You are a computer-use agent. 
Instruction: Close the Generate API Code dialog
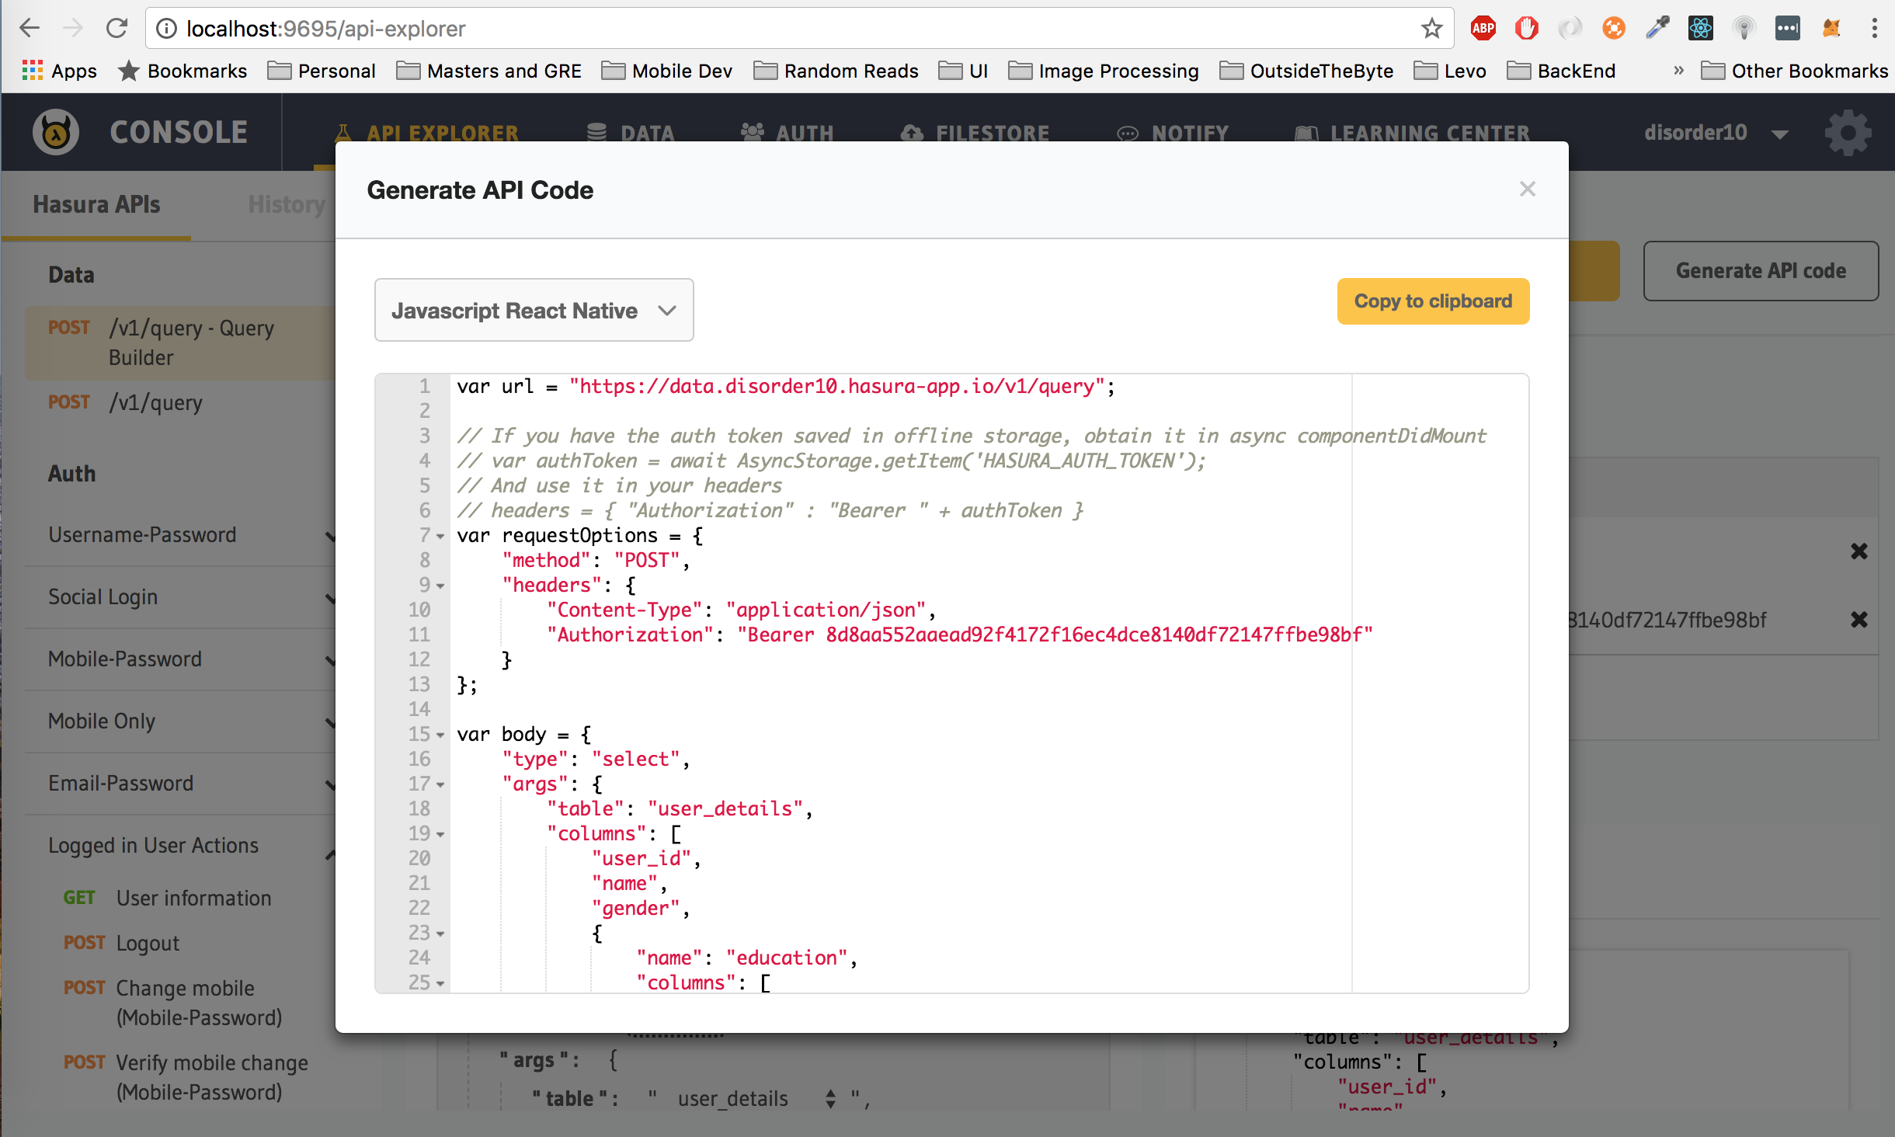click(x=1527, y=189)
